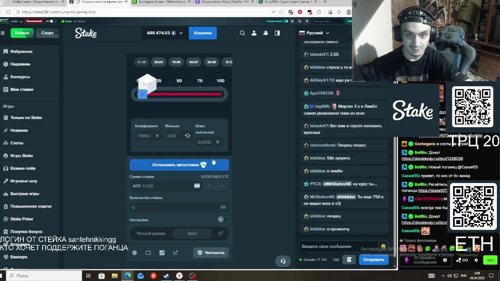This screenshot has width=500, height=281.
Task: Open the Русский language dropdown
Action: click(314, 33)
